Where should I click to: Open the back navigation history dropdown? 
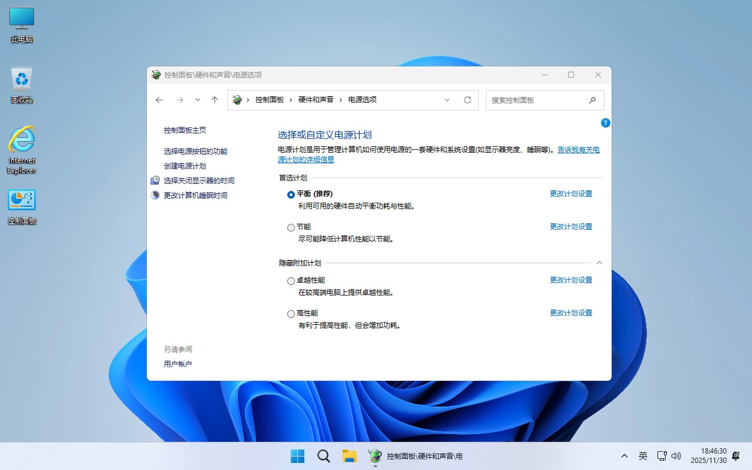point(197,100)
